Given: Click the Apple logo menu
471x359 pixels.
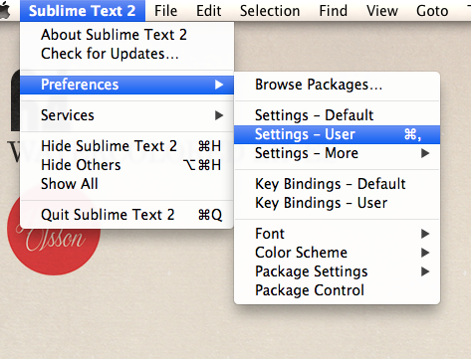Looking at the screenshot, I should tap(5, 11).
